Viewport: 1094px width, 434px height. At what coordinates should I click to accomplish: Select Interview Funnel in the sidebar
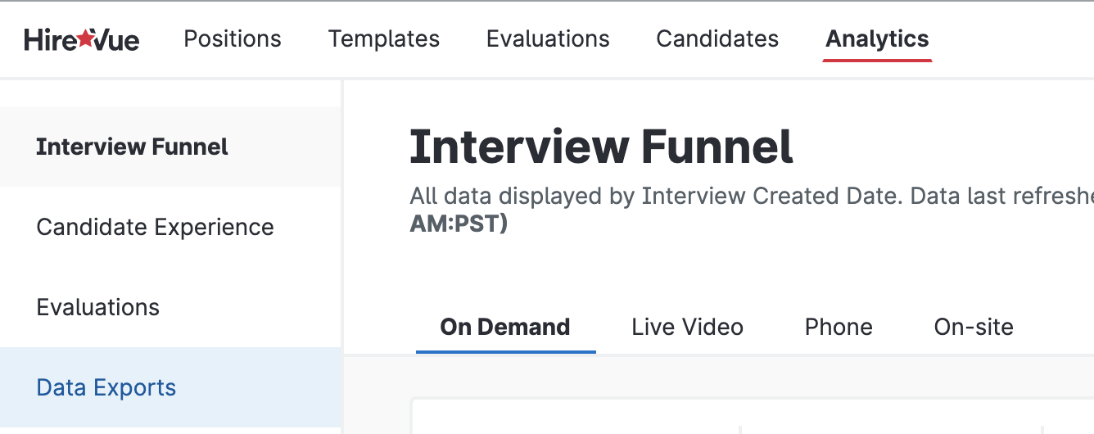coord(132,147)
